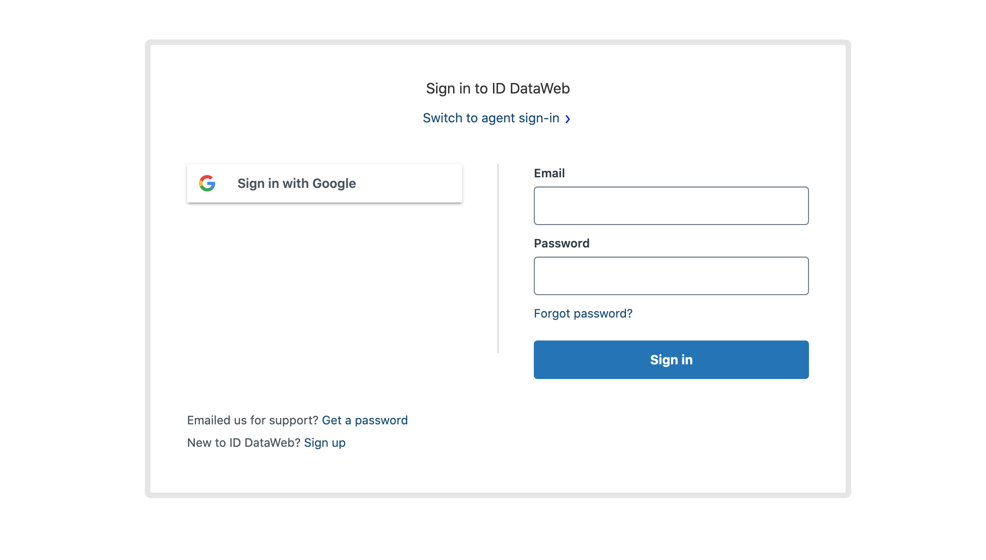Screen dimensions: 986x560
Task: Follow the Get a password link
Action: click(365, 420)
